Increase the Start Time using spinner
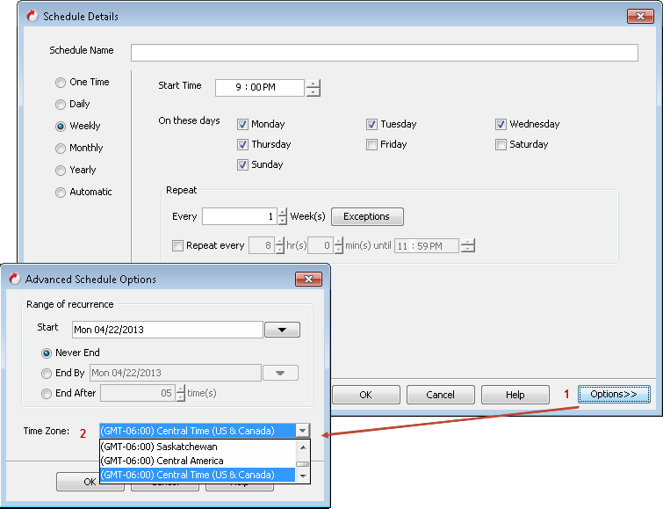The height and width of the screenshot is (509, 663). pos(313,84)
